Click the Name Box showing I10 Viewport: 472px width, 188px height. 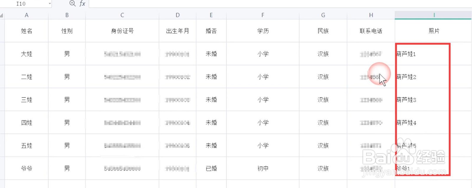(26, 4)
